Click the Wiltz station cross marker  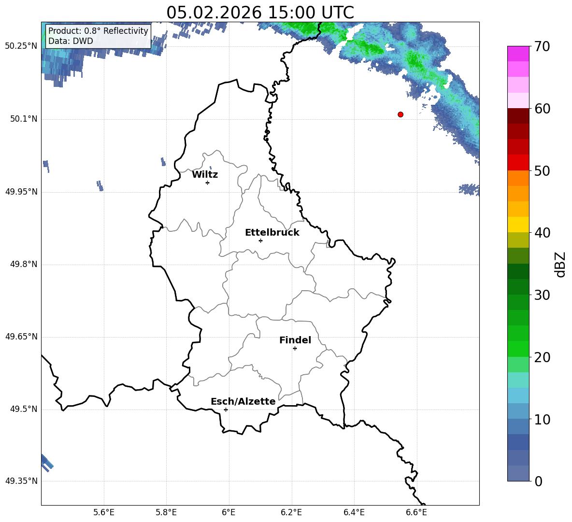208,183
